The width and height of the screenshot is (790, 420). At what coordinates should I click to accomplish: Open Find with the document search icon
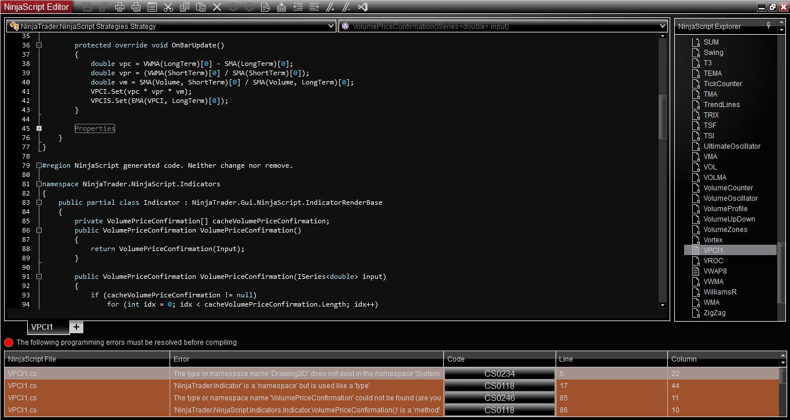point(266,7)
